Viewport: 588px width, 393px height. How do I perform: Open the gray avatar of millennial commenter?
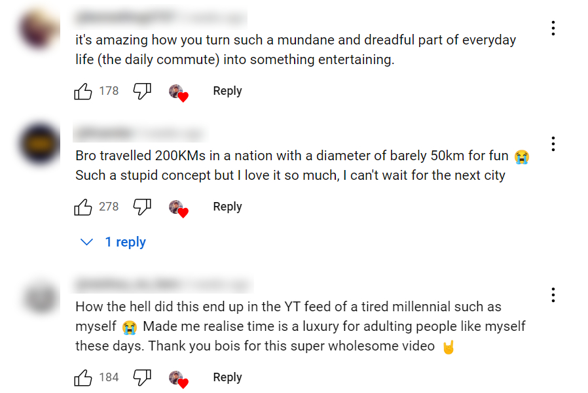click(40, 296)
